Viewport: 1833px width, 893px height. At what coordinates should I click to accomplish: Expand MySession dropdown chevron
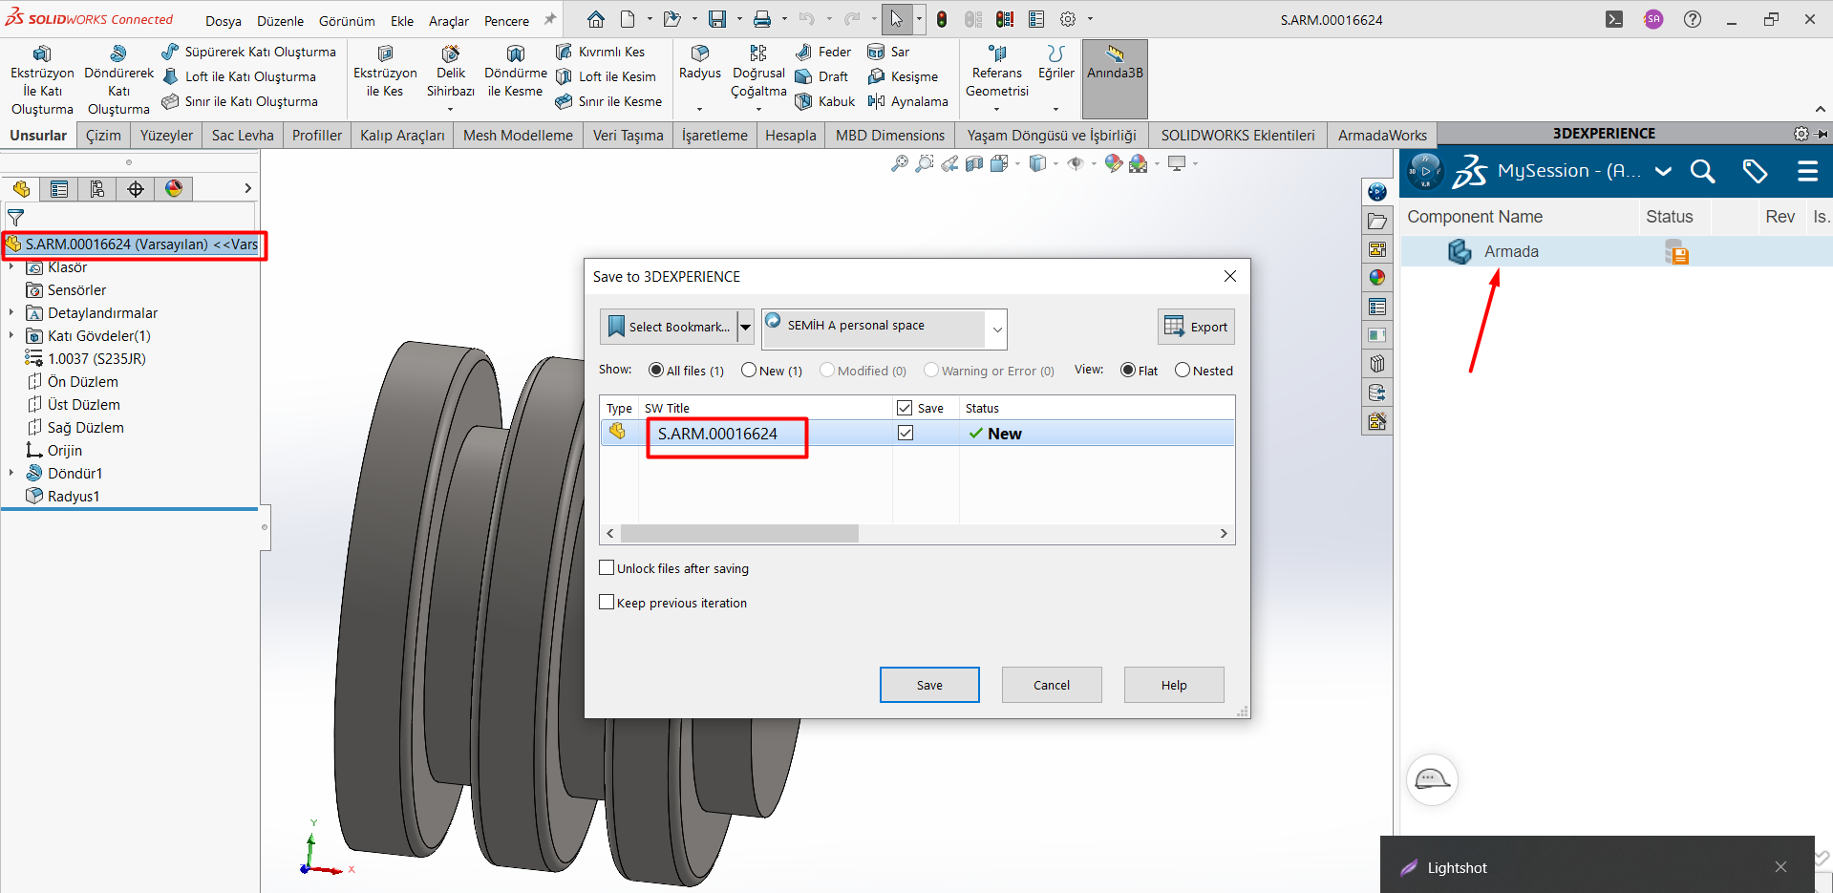[x=1663, y=172]
